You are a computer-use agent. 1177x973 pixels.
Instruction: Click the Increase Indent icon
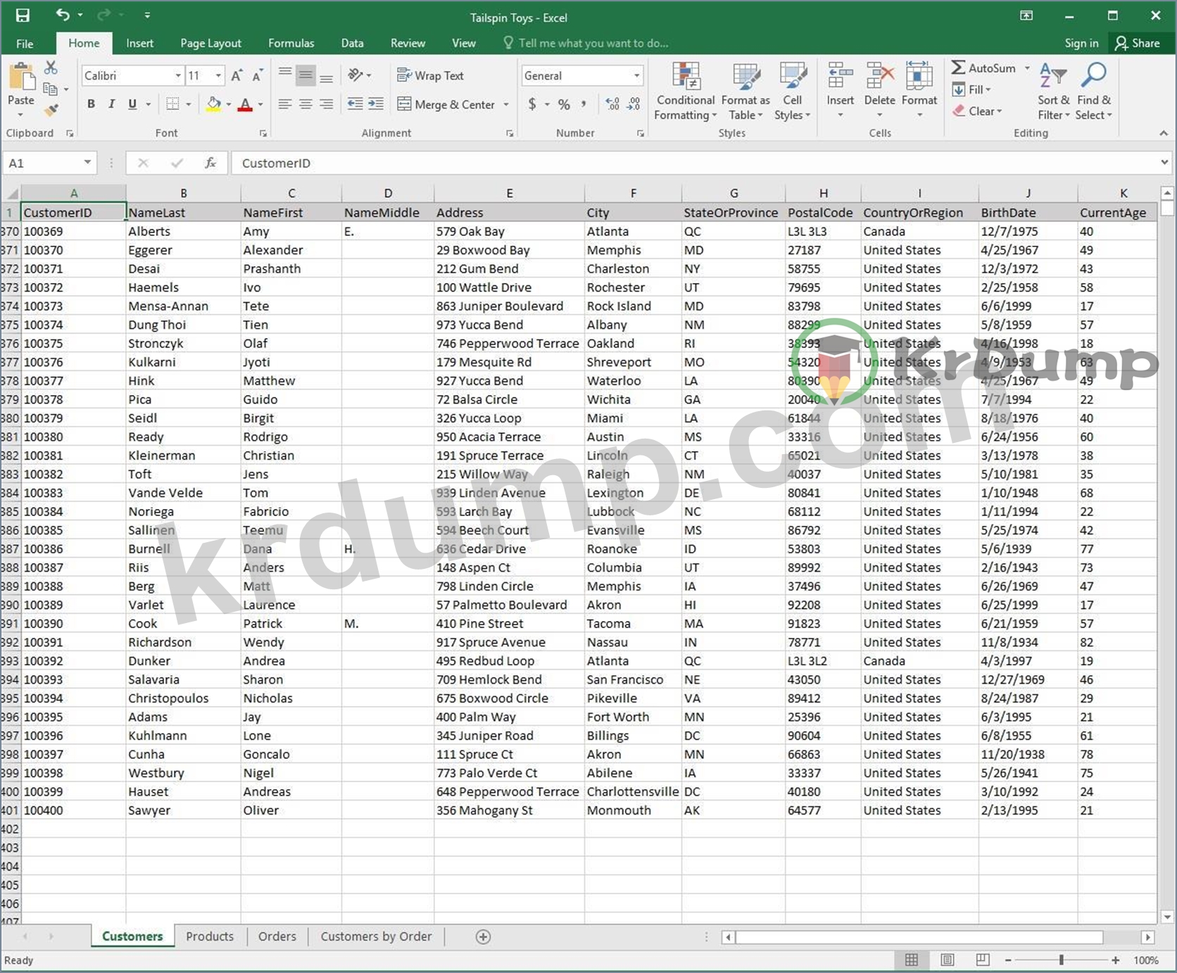[x=377, y=104]
